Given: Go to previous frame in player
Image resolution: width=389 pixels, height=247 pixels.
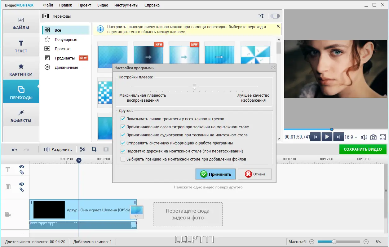Looking at the screenshot, I should pos(316,137).
